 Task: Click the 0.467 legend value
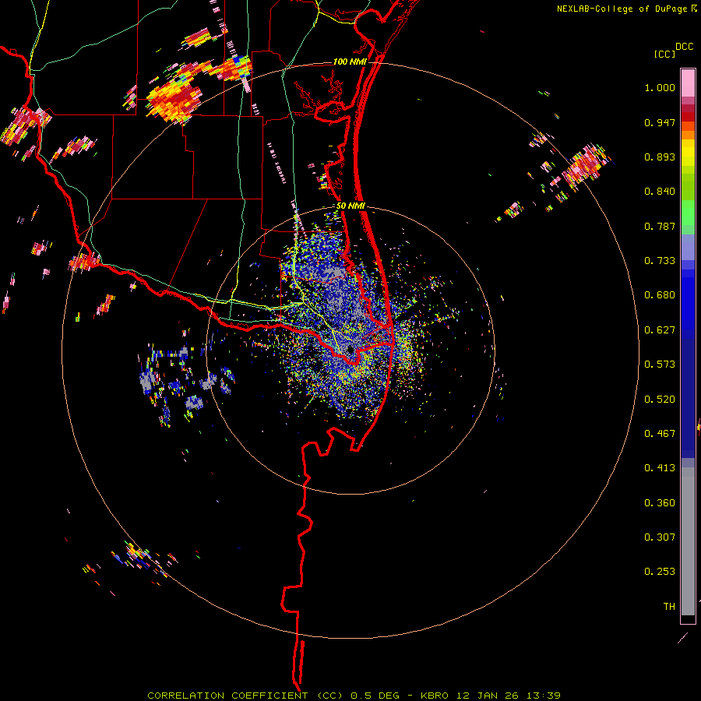tap(660, 434)
